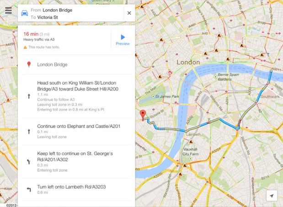Open the hamburger menu icon
Image resolution: width=283 pixels, height=207 pixels.
[x=8, y=11]
